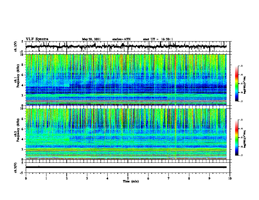Click the time-axis tick label '10'
The image size is (259, 200).
coord(230,178)
